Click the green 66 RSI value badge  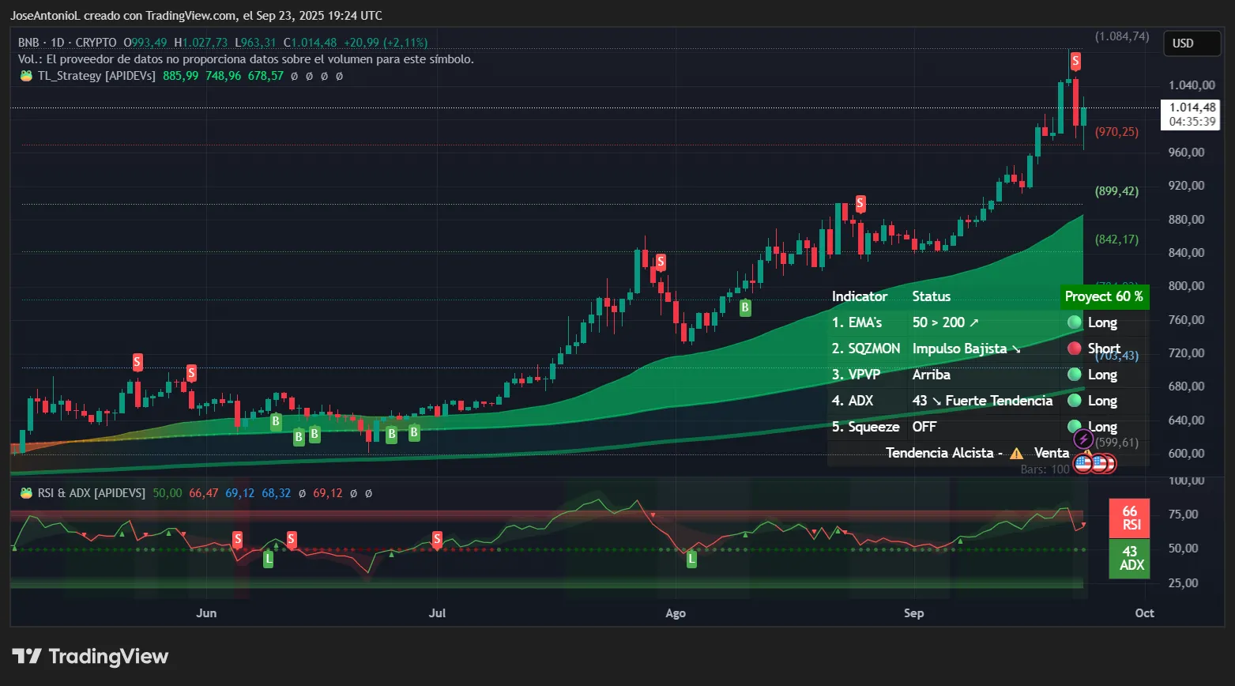coord(1130,518)
